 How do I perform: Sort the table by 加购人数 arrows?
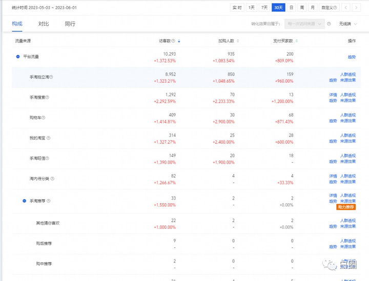click(238, 41)
